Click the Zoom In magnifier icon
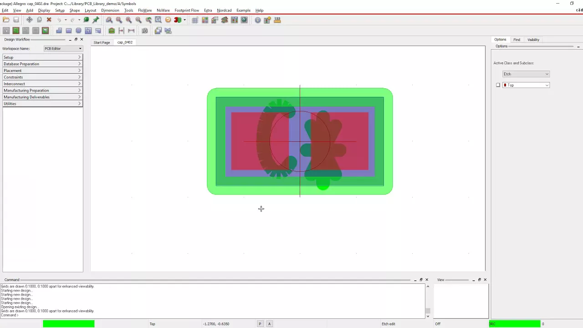The image size is (583, 328). [129, 20]
